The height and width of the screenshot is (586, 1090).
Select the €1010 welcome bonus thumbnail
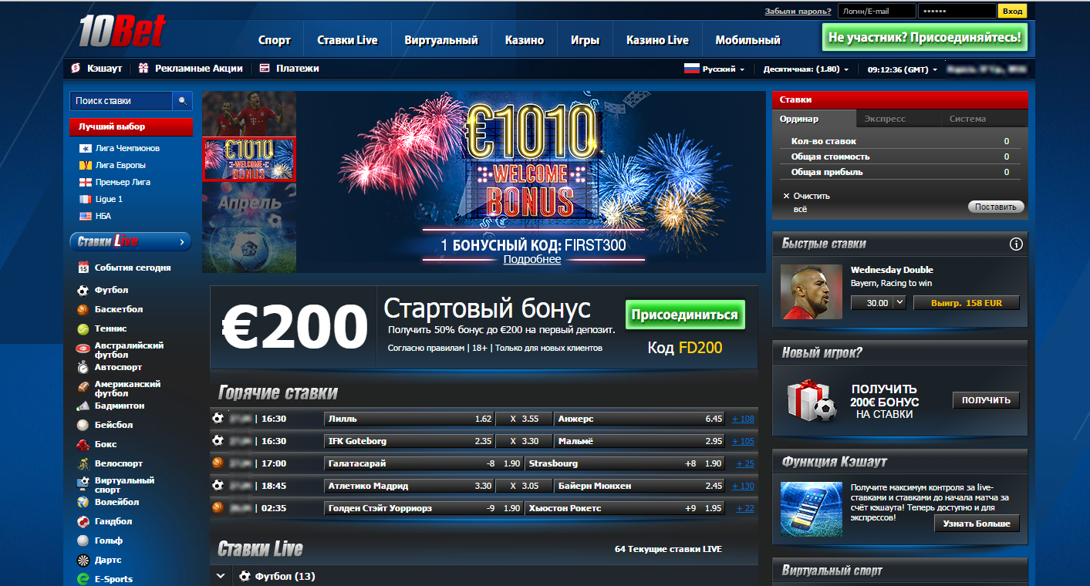(x=249, y=160)
